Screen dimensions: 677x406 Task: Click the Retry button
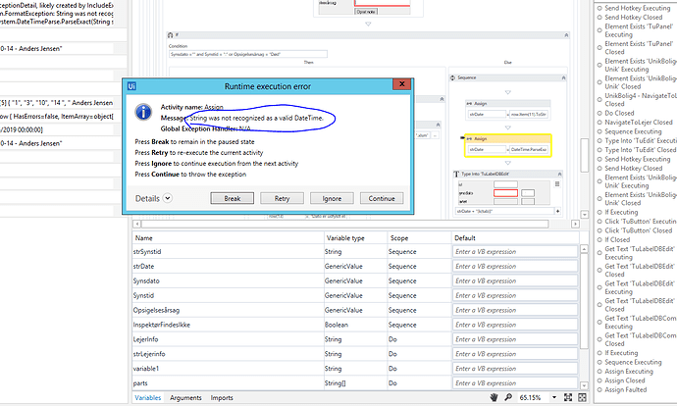282,198
